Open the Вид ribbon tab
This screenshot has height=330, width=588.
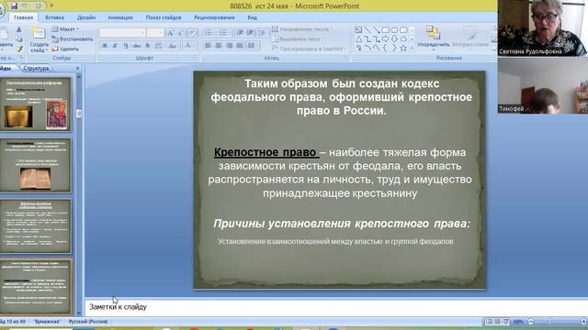[253, 17]
